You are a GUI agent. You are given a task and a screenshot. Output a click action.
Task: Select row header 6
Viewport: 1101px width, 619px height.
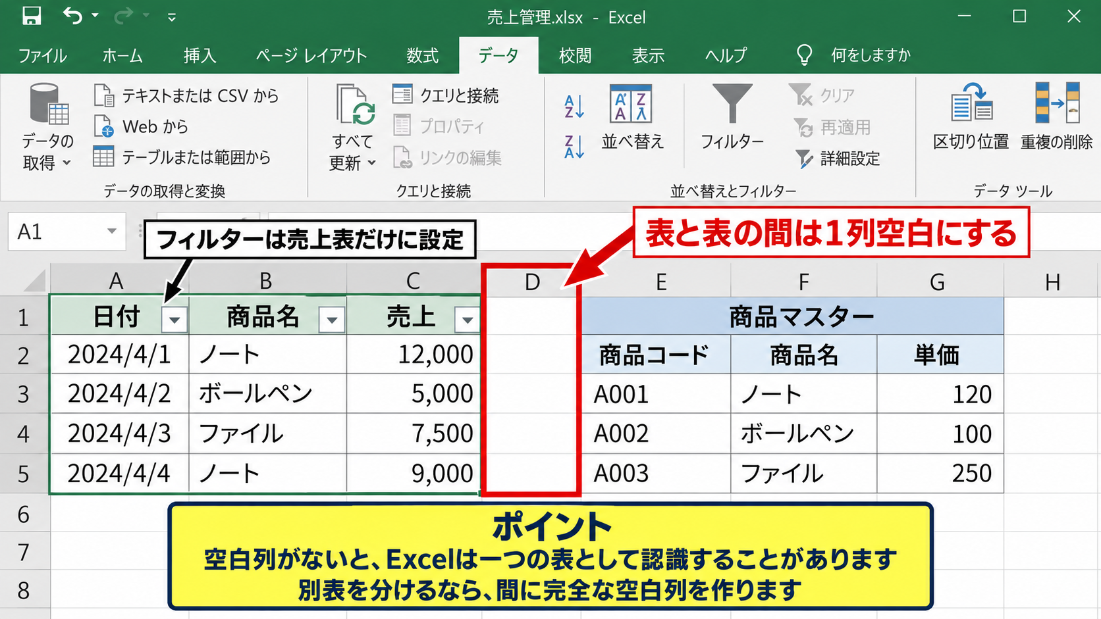tap(24, 514)
